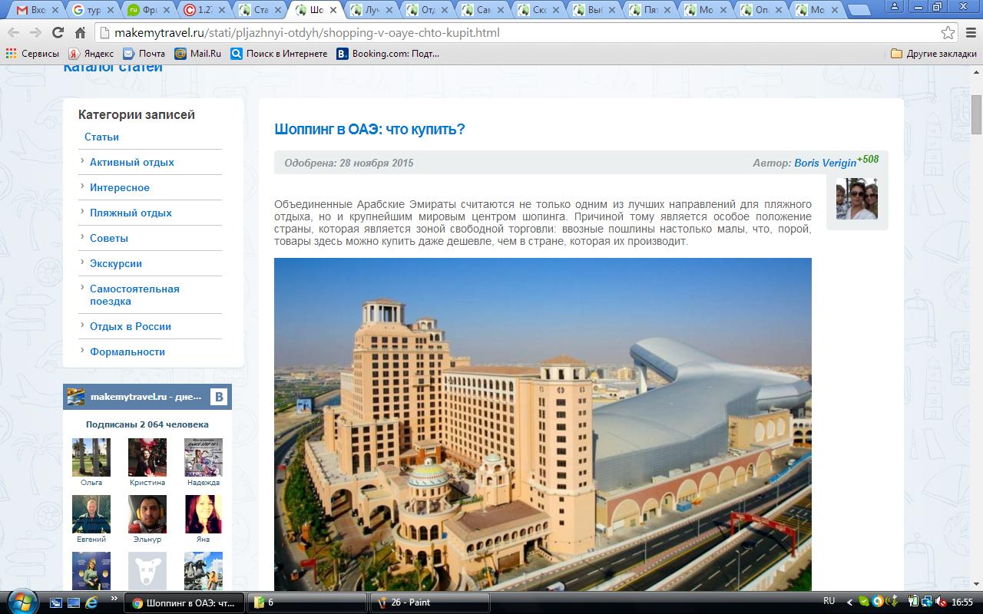Open the browser home page icon
The height and width of the screenshot is (614, 983).
point(80,33)
